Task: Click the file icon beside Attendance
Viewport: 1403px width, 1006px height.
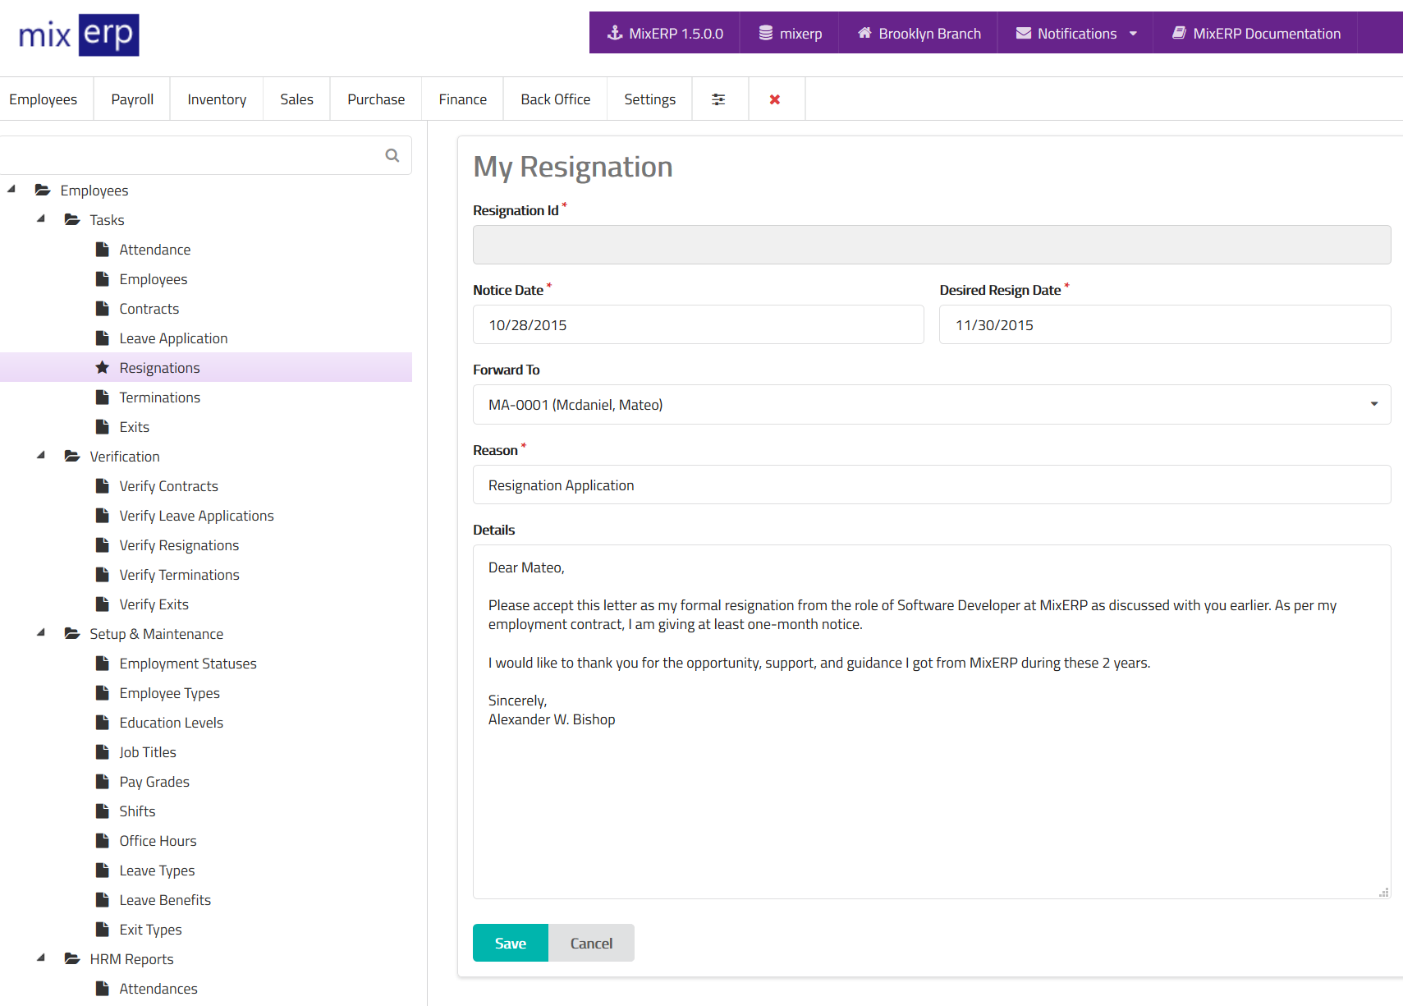Action: click(103, 249)
